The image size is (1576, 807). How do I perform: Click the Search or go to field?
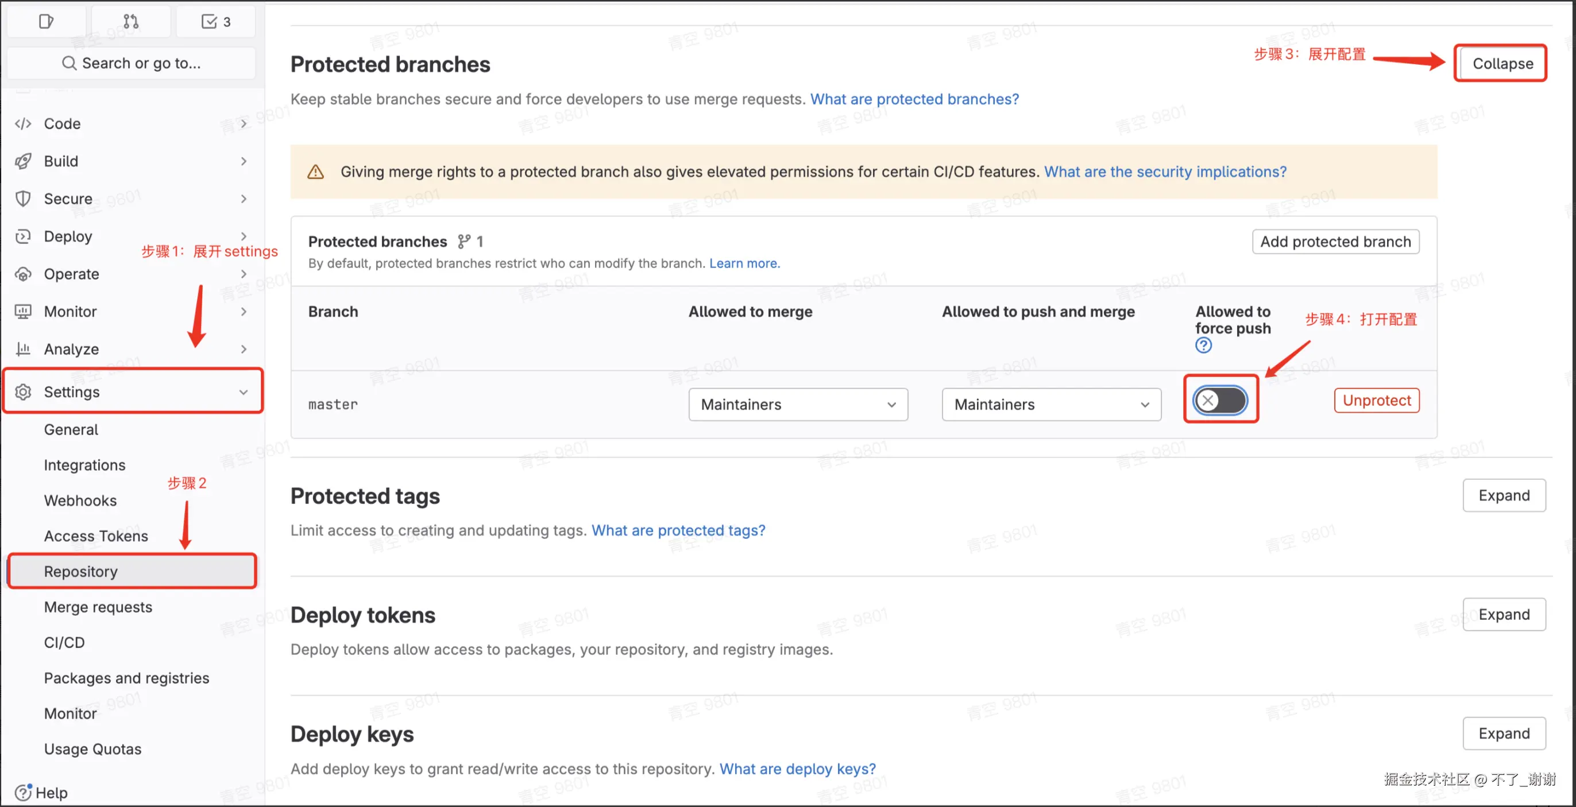click(x=131, y=63)
